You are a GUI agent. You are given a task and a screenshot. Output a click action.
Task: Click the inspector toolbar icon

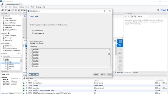click(x=9, y=10)
